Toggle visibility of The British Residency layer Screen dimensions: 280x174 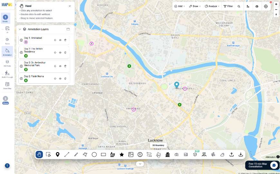coord(60,53)
